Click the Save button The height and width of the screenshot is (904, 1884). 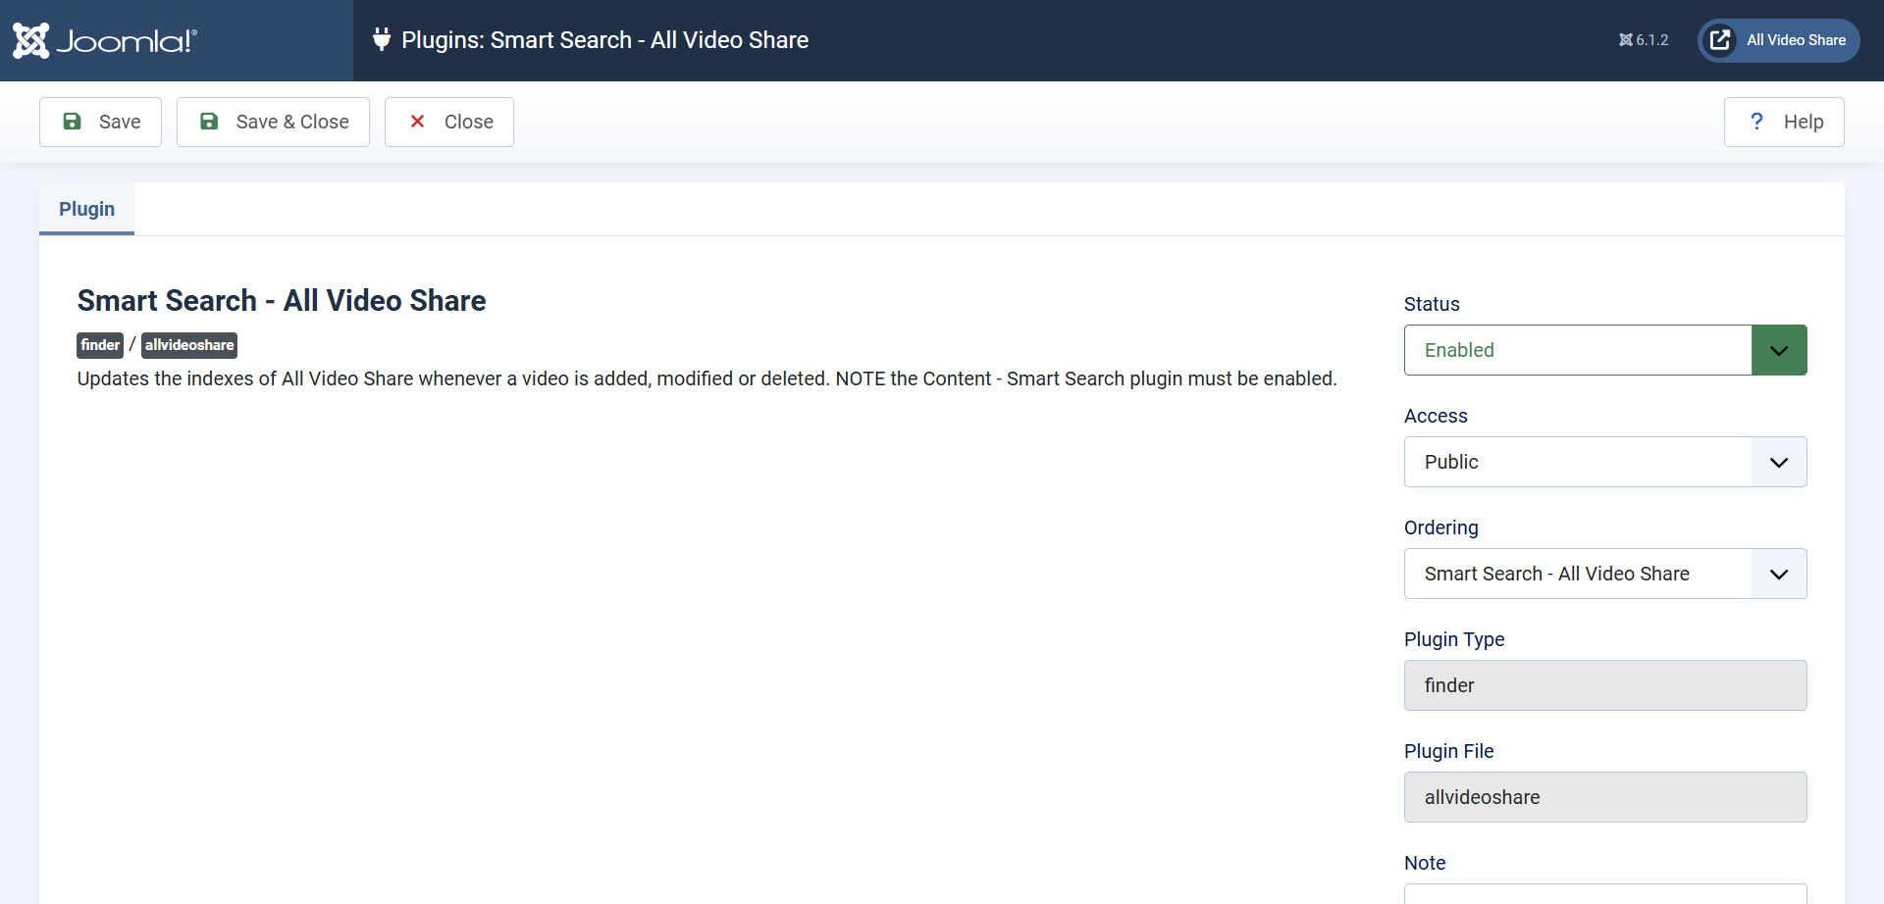(100, 122)
